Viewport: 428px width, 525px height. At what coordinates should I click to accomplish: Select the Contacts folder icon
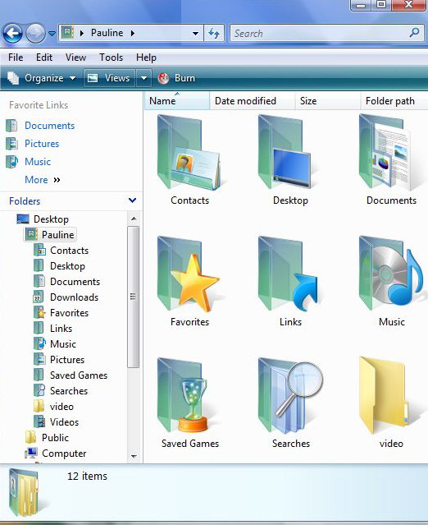189,152
